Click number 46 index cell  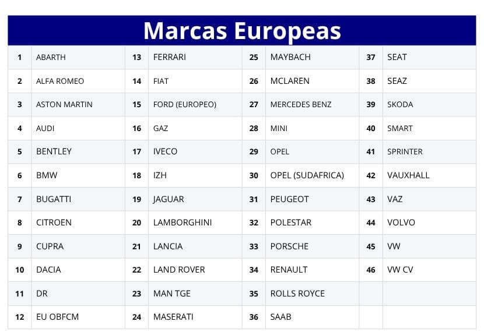[x=371, y=270]
